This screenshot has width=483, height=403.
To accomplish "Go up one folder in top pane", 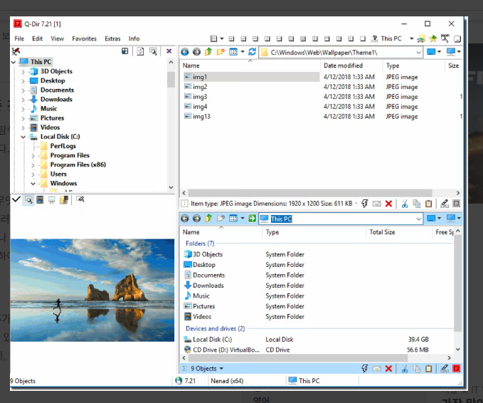I will pos(208,52).
